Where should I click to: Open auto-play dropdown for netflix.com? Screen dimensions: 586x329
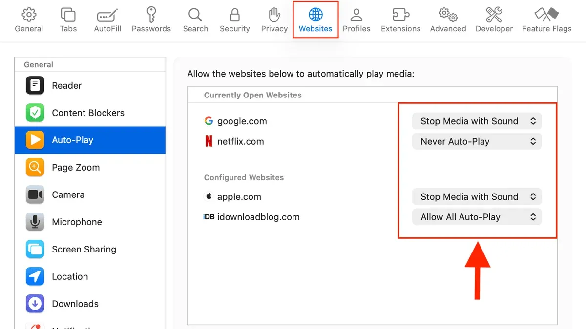click(x=477, y=142)
